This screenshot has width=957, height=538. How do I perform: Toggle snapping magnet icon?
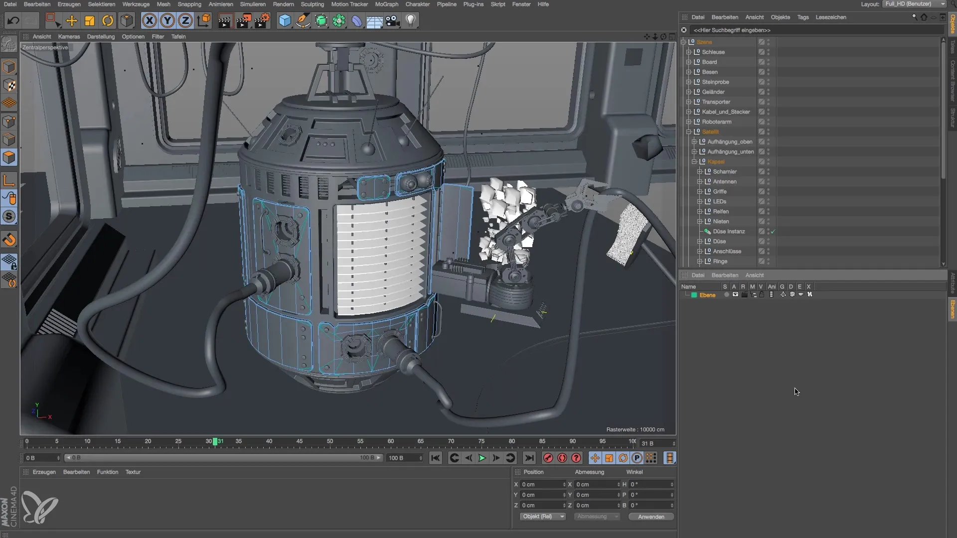point(9,240)
